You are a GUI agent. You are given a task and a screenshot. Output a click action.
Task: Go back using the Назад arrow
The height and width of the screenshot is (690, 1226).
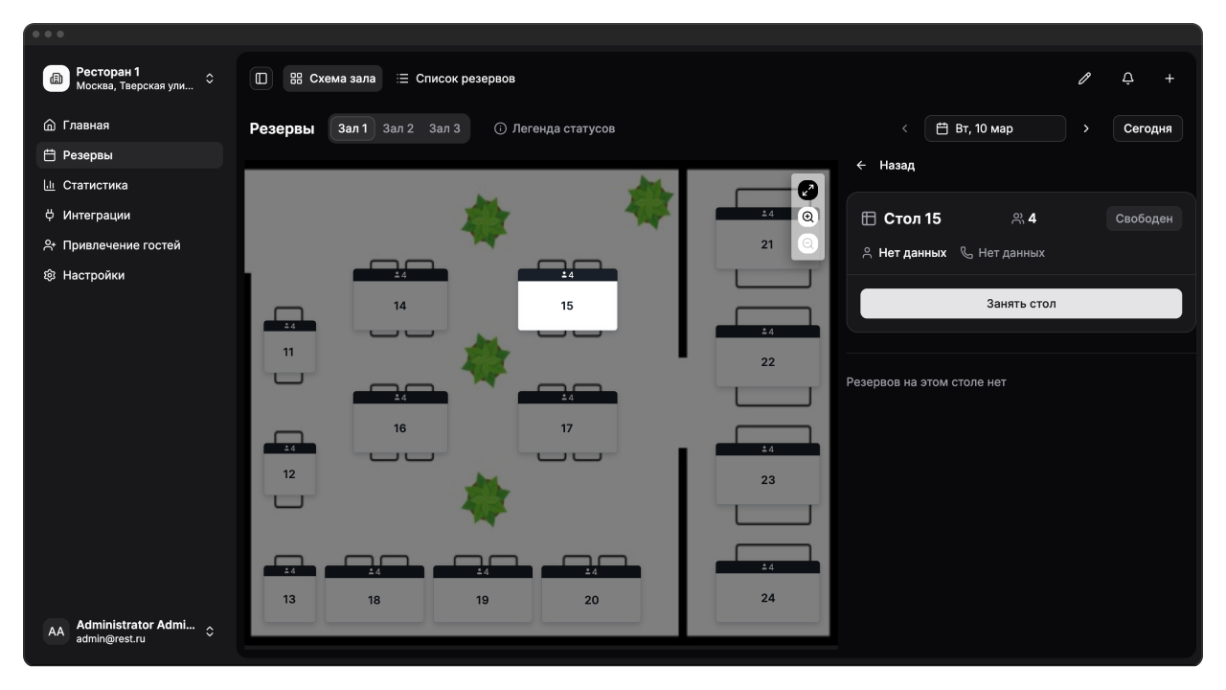click(x=861, y=166)
